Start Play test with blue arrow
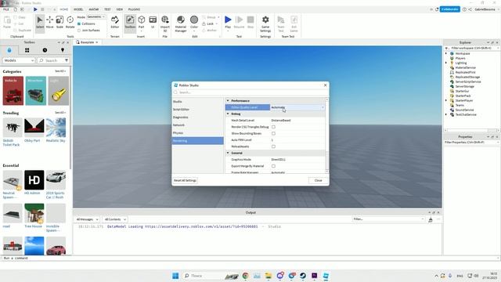501x282 pixels. [228, 20]
